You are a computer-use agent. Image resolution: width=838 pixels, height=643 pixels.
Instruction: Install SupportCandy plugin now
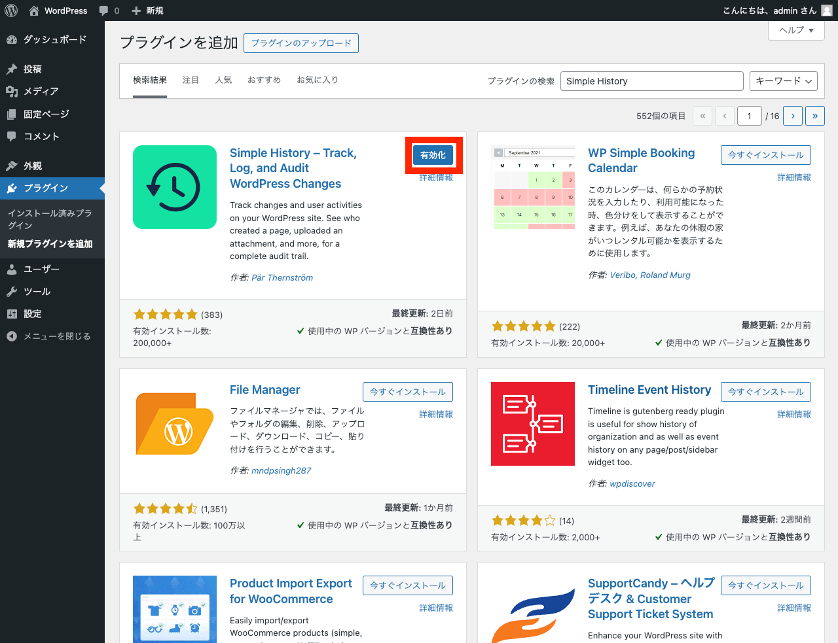coord(766,585)
